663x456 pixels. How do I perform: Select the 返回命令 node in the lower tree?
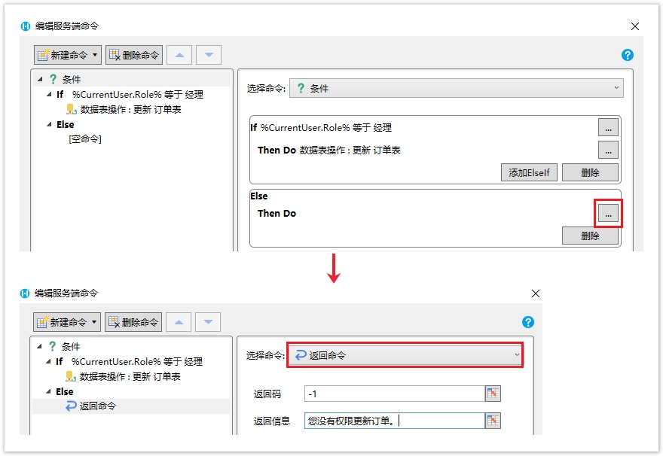point(97,406)
